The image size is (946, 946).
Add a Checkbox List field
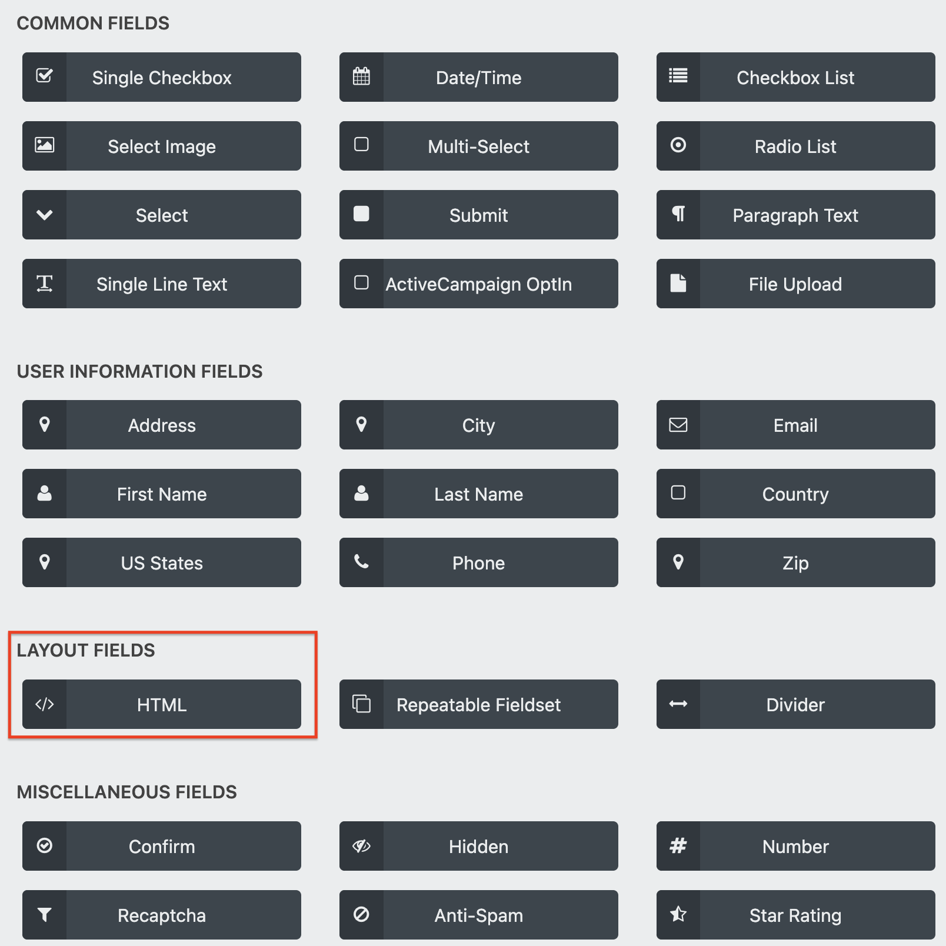795,77
